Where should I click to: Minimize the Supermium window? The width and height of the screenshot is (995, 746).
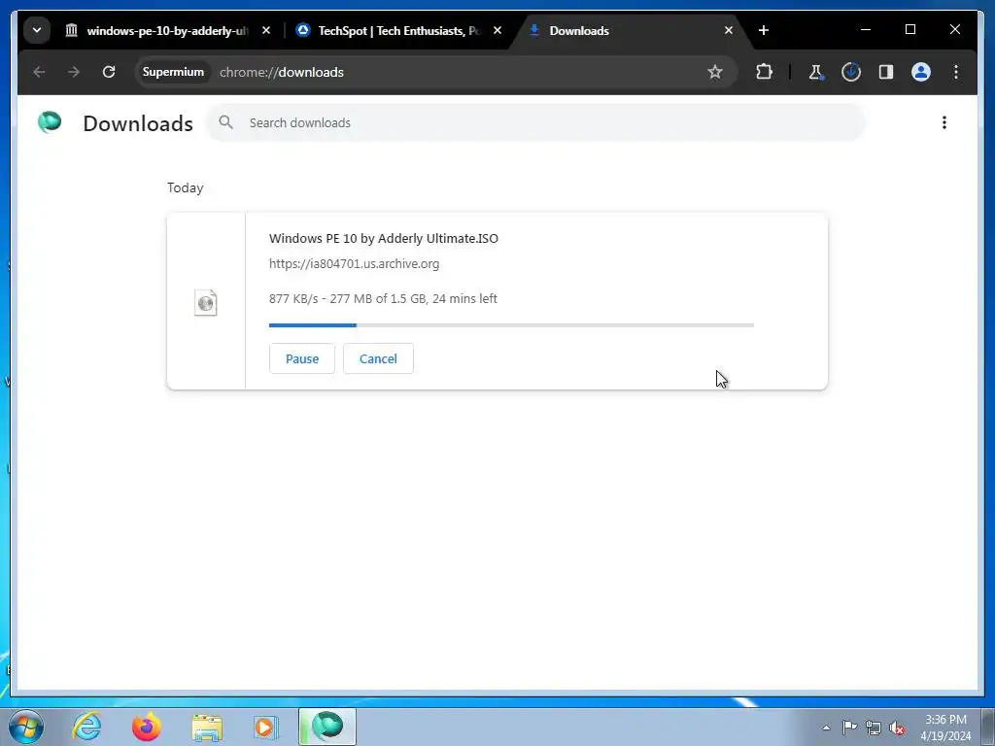click(x=866, y=30)
